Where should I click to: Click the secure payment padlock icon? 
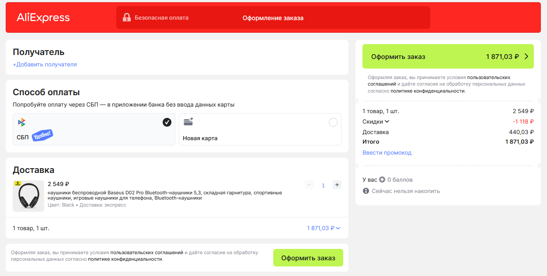[x=127, y=18]
